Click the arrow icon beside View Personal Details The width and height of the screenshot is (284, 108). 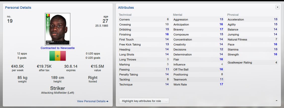click(x=107, y=101)
